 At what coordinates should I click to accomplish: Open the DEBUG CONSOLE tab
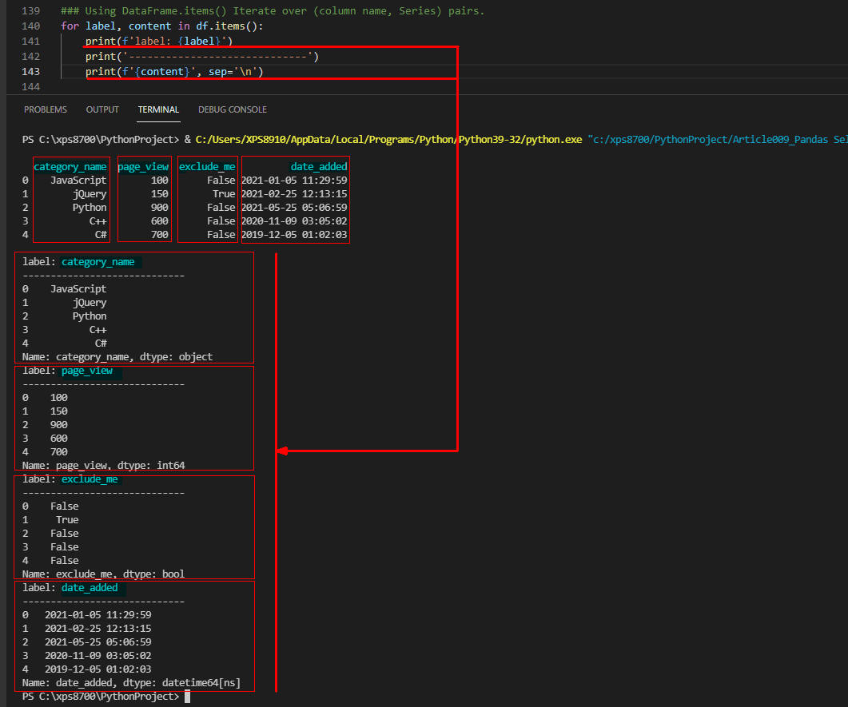(233, 109)
